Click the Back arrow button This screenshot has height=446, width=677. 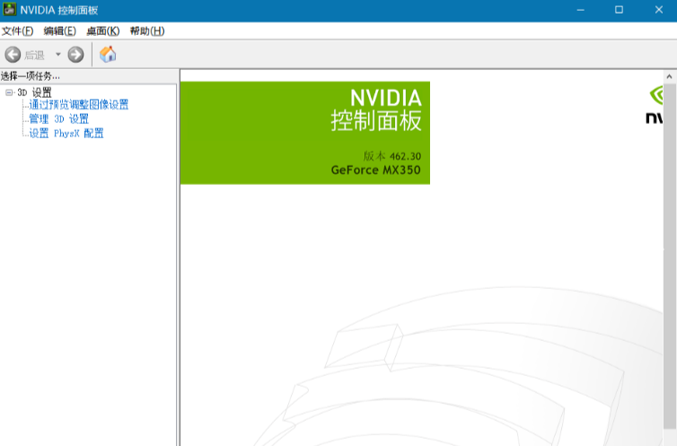[x=13, y=55]
